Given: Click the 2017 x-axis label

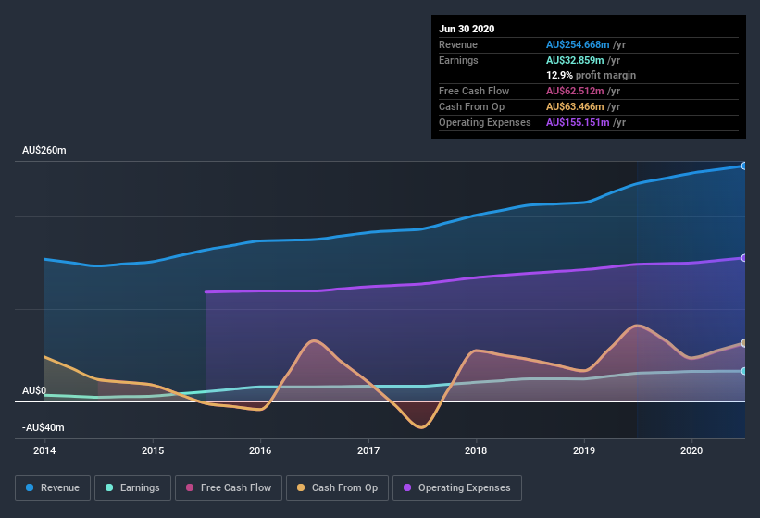Looking at the screenshot, I should tap(368, 450).
